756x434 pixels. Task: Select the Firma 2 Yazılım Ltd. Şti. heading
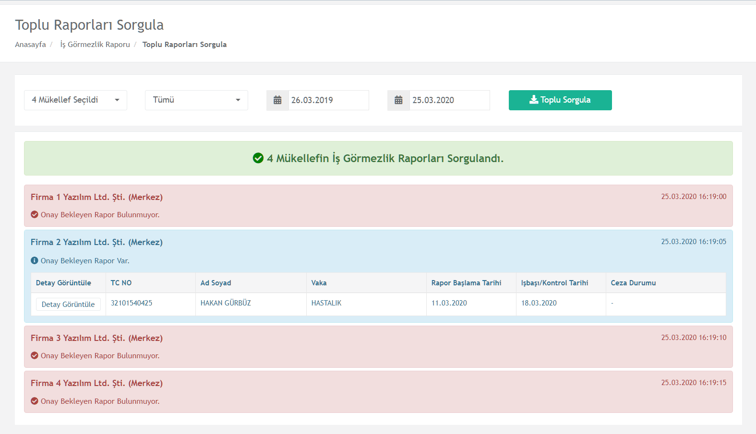click(96, 242)
